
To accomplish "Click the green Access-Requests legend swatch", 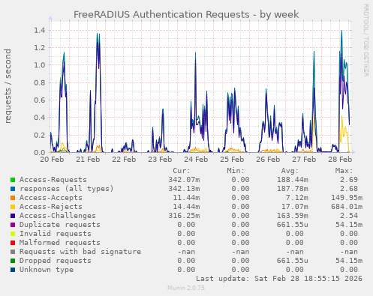I will [x=13, y=180].
